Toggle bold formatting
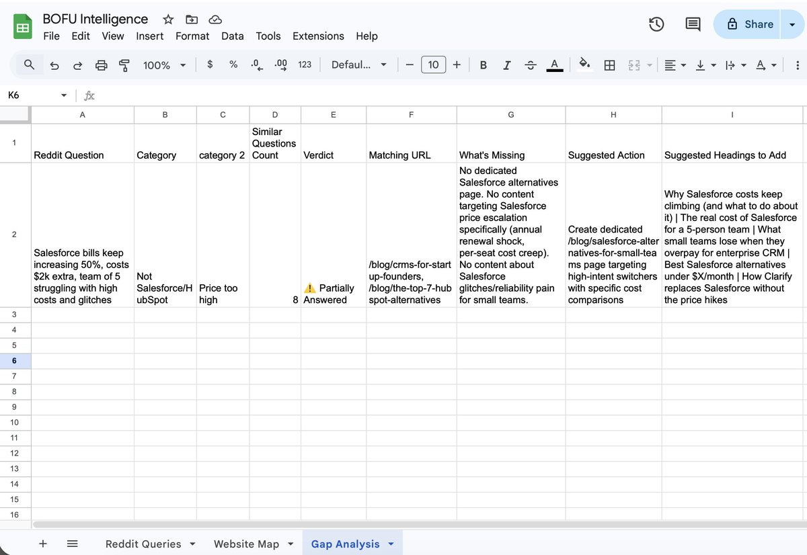Screen dimensions: 807x555 tap(483, 65)
